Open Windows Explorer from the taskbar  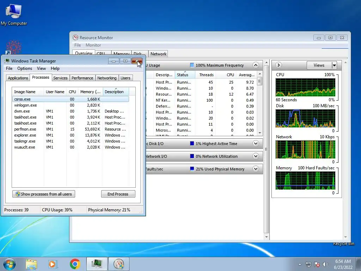pyautogui.click(x=31, y=264)
